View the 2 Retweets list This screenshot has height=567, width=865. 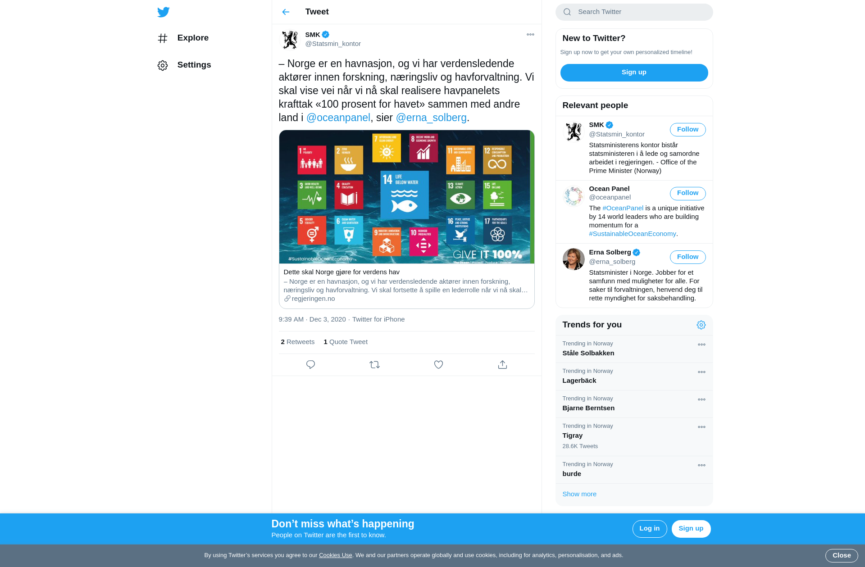pos(297,342)
